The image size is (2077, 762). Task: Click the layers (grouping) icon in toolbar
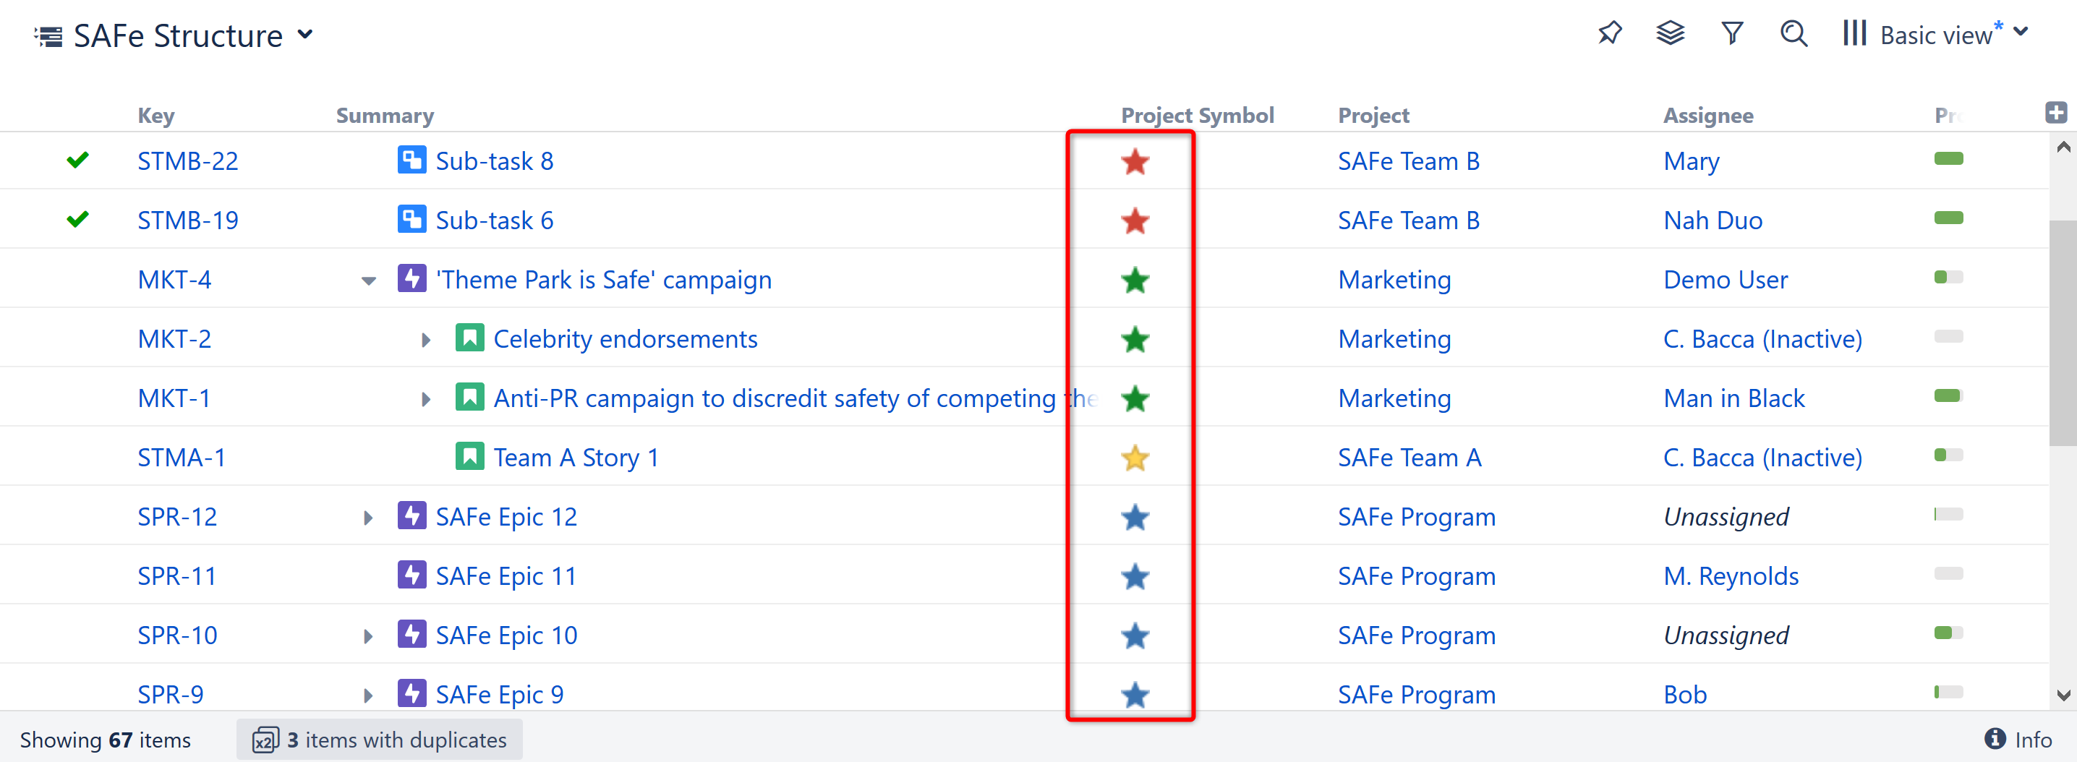[x=1670, y=34]
